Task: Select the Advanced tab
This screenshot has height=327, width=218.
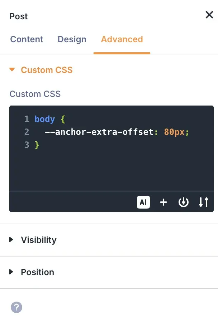Action: (x=122, y=39)
